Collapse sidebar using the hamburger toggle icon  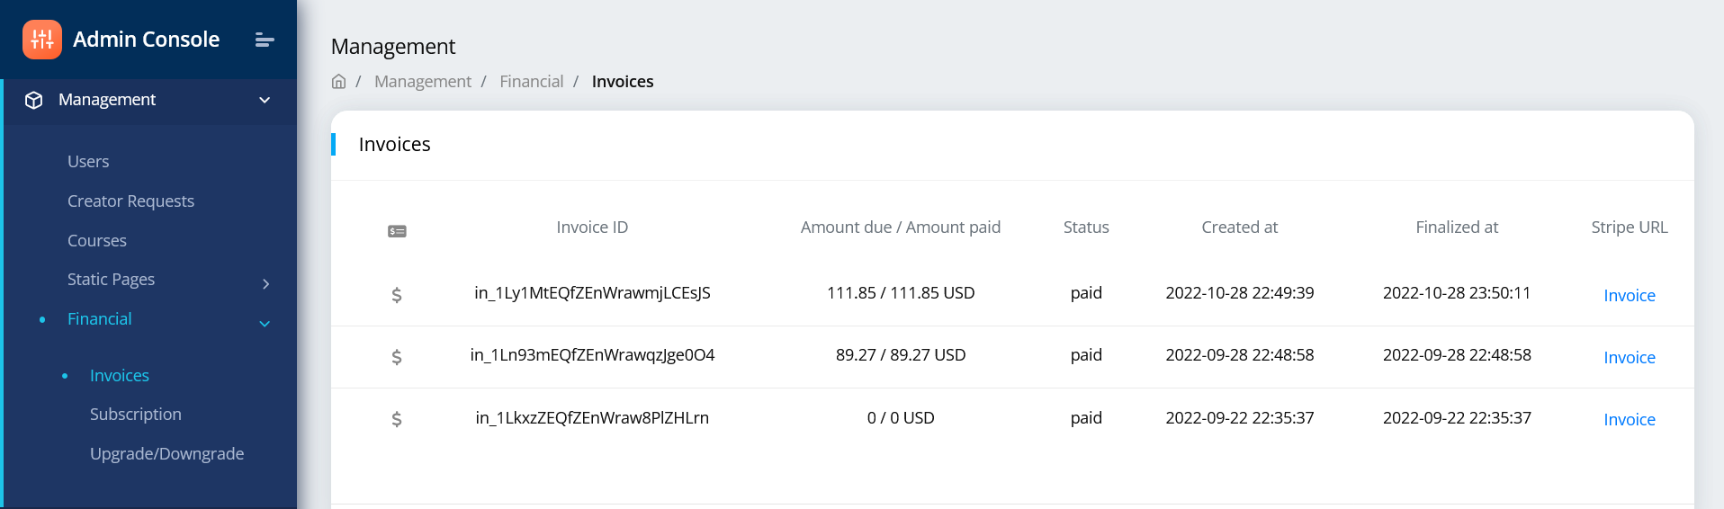[265, 40]
